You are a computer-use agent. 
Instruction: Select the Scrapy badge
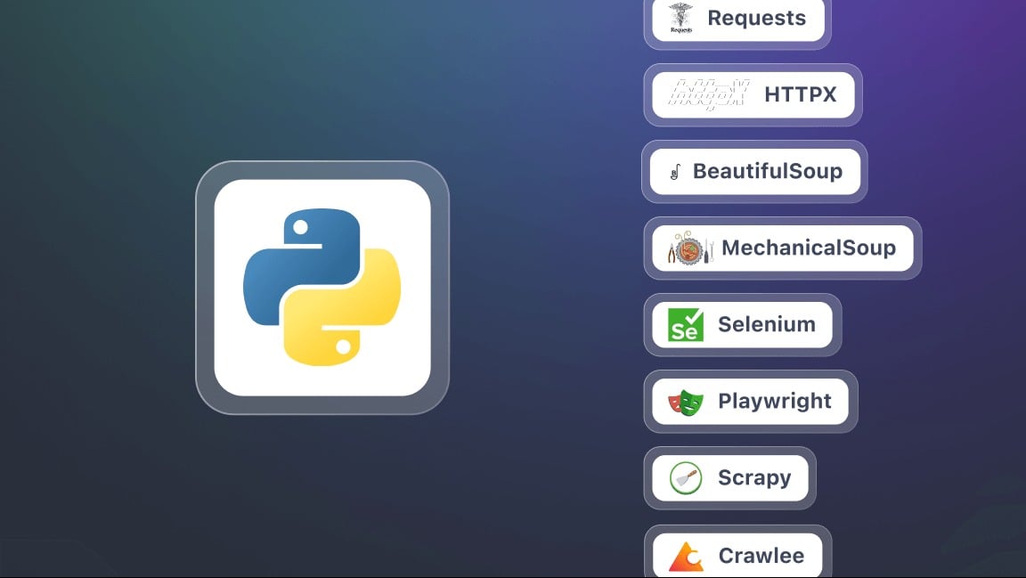click(729, 477)
